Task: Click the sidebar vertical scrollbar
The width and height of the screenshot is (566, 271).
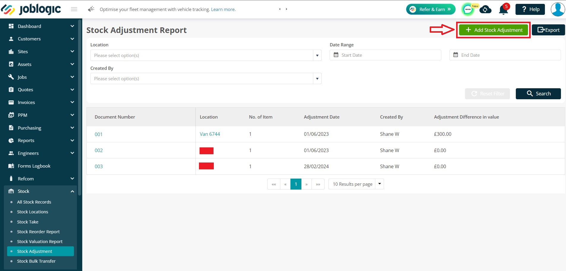Action: 80,108
